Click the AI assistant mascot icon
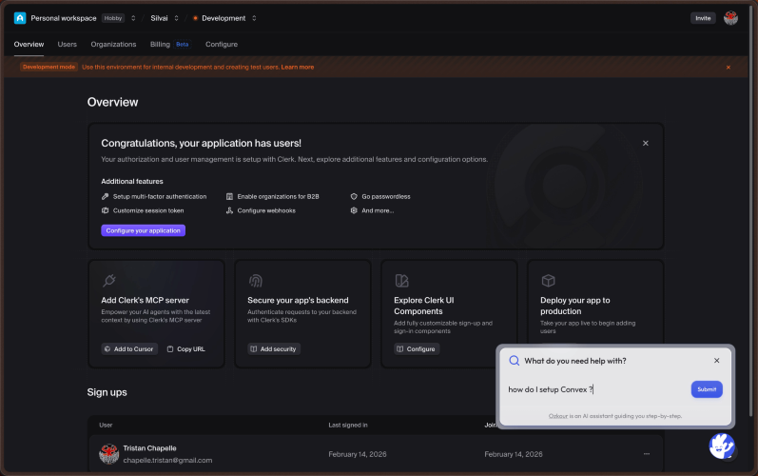758x476 pixels. point(722,445)
